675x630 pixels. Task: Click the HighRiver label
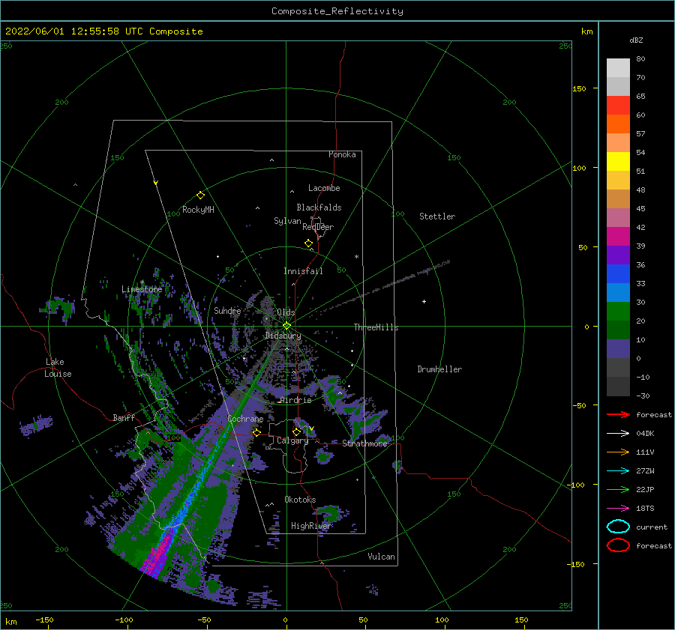coord(311,526)
